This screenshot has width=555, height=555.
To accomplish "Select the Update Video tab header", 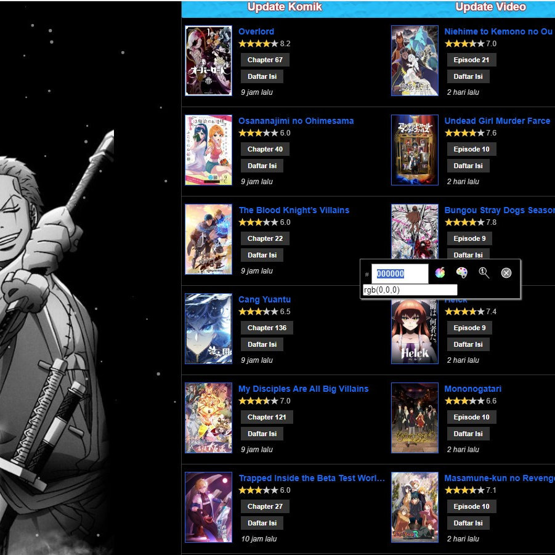I will tap(490, 7).
